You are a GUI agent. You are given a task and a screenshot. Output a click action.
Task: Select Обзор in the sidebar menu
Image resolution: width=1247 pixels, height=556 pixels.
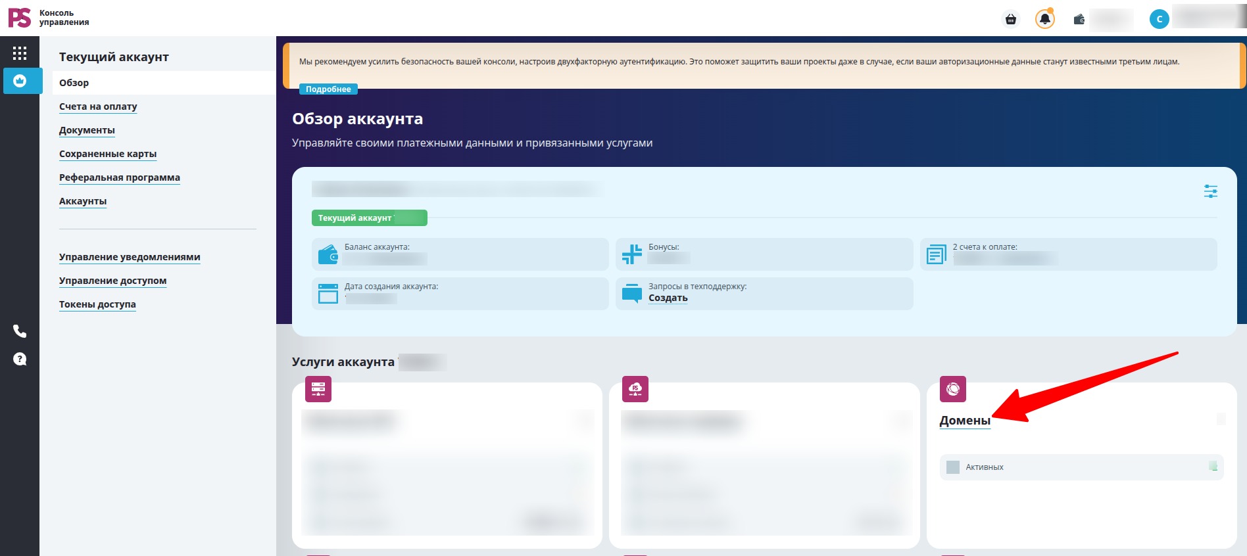pyautogui.click(x=164, y=83)
